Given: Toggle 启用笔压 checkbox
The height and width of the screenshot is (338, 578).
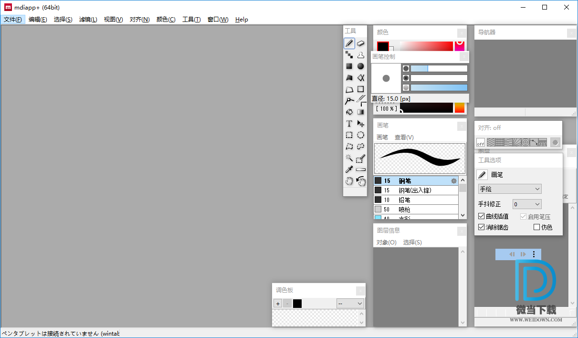Looking at the screenshot, I should 523,217.
